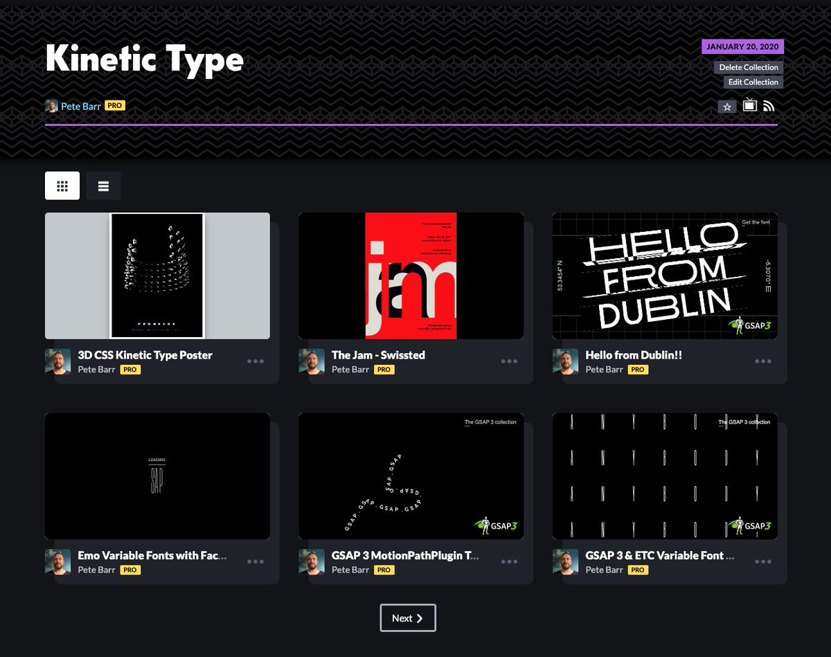The image size is (831, 657).
Task: Click Pete Barr name under The Jam - Swissted
Action: 350,370
